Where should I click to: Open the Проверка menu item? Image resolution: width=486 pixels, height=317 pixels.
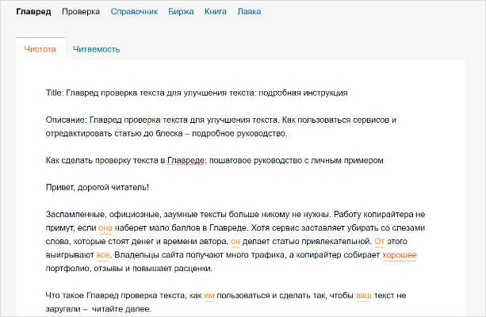click(x=80, y=13)
